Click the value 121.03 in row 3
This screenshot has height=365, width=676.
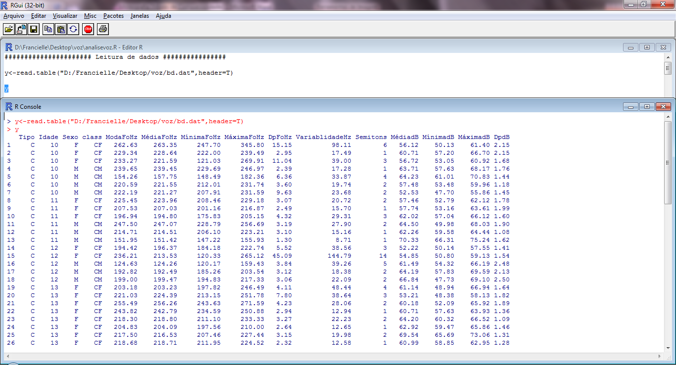(209, 161)
